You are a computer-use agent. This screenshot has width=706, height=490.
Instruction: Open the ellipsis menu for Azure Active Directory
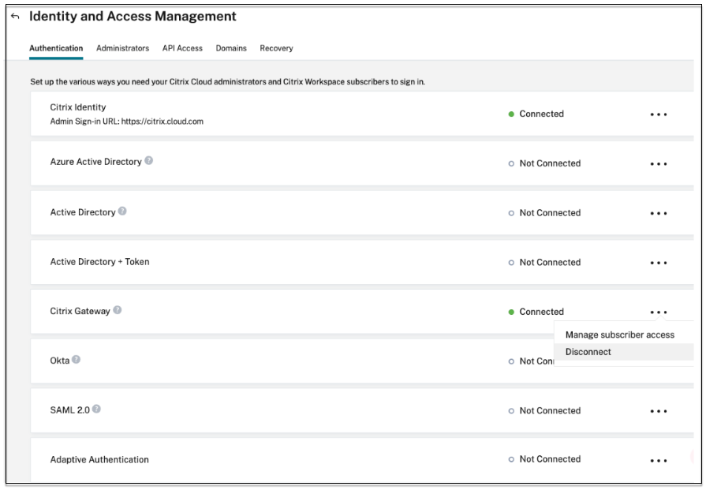659,164
